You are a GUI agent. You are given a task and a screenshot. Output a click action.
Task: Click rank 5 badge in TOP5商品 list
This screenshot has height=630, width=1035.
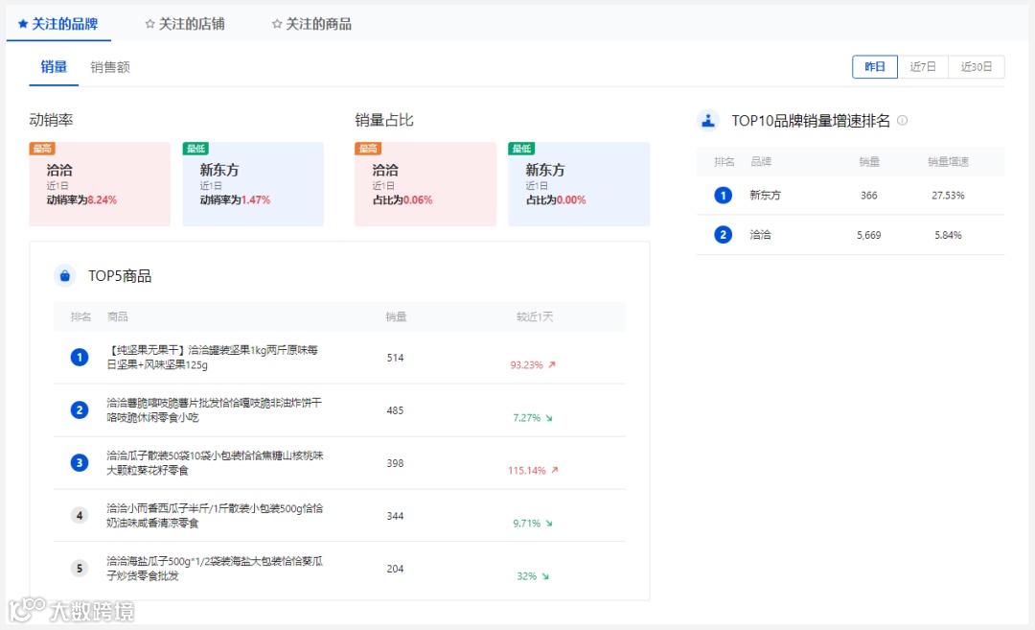[80, 569]
